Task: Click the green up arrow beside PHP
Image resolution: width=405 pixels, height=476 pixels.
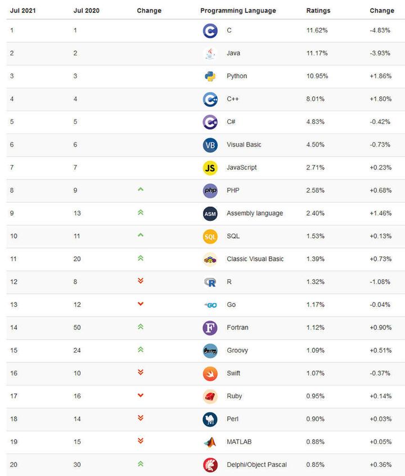Action: 141,189
